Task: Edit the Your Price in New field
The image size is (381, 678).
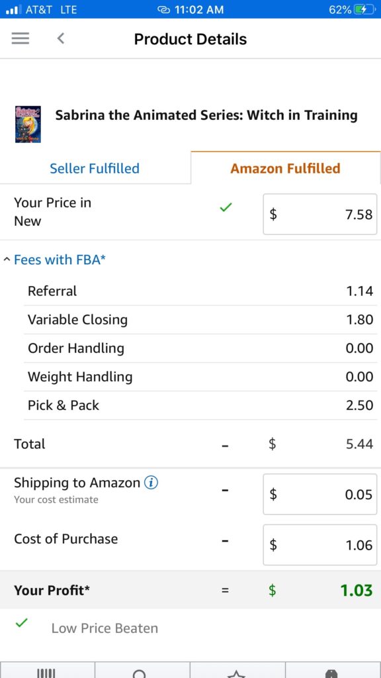Action: tap(320, 214)
